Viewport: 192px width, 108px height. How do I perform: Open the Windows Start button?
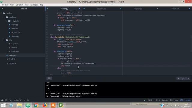(3, 105)
